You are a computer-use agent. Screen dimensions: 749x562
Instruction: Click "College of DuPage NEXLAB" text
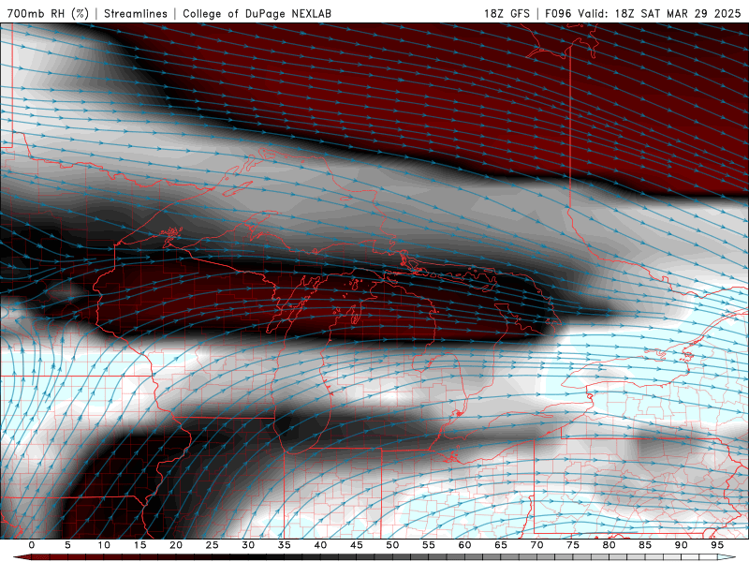coord(257,13)
